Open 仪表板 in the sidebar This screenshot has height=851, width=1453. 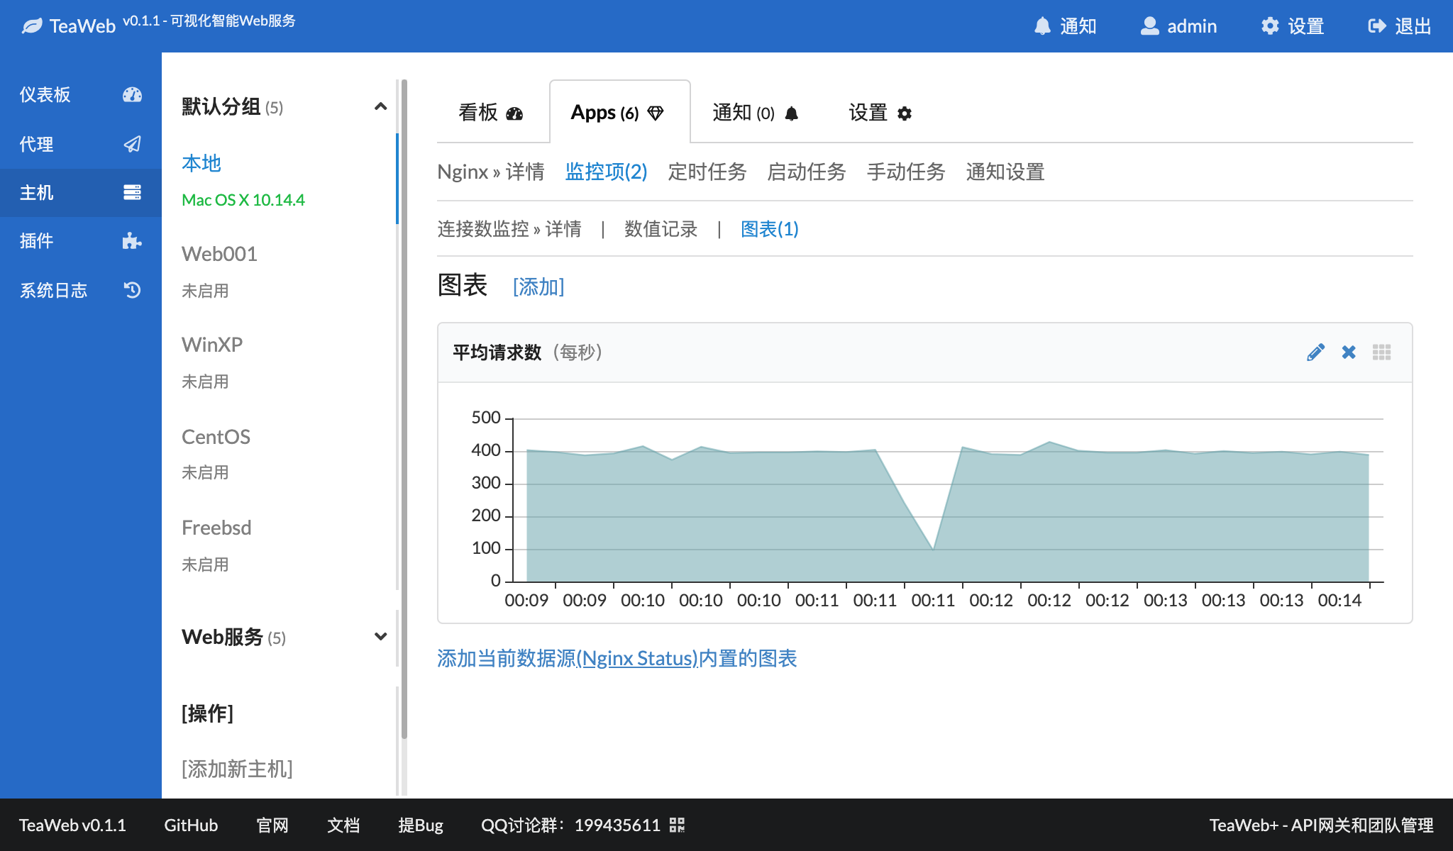click(x=81, y=94)
